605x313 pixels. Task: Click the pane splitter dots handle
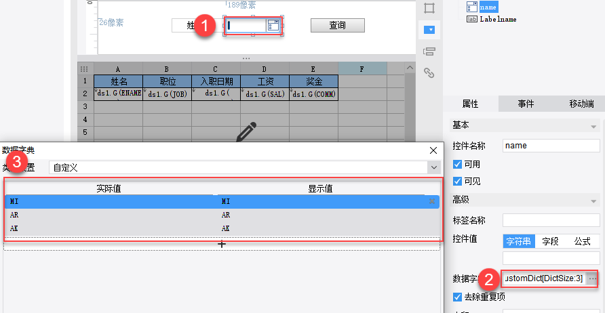(246, 58)
